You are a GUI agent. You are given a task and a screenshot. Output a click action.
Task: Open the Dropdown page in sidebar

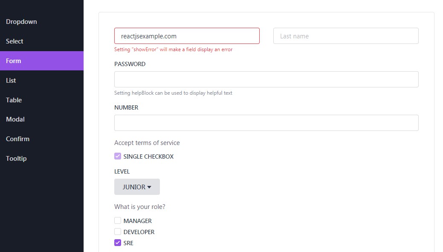point(21,22)
